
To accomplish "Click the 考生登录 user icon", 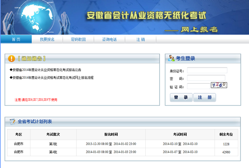I will pyautogui.click(x=171, y=58).
